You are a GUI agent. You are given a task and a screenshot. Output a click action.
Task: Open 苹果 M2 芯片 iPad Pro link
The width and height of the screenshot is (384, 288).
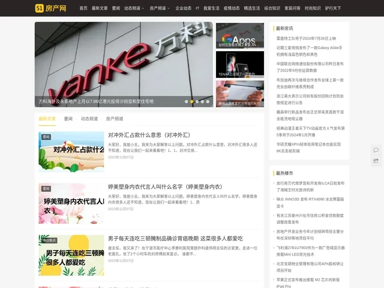coord(308,283)
